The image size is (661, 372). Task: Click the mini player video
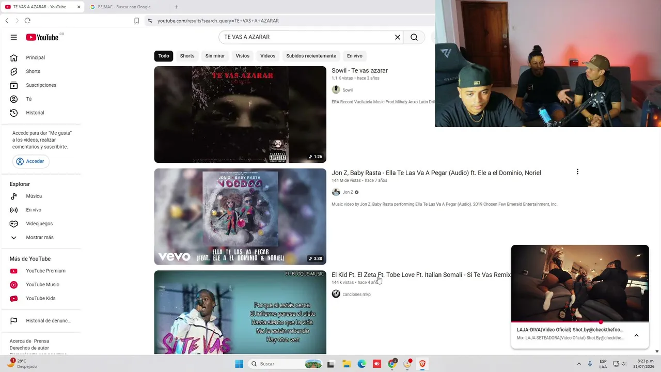580,283
